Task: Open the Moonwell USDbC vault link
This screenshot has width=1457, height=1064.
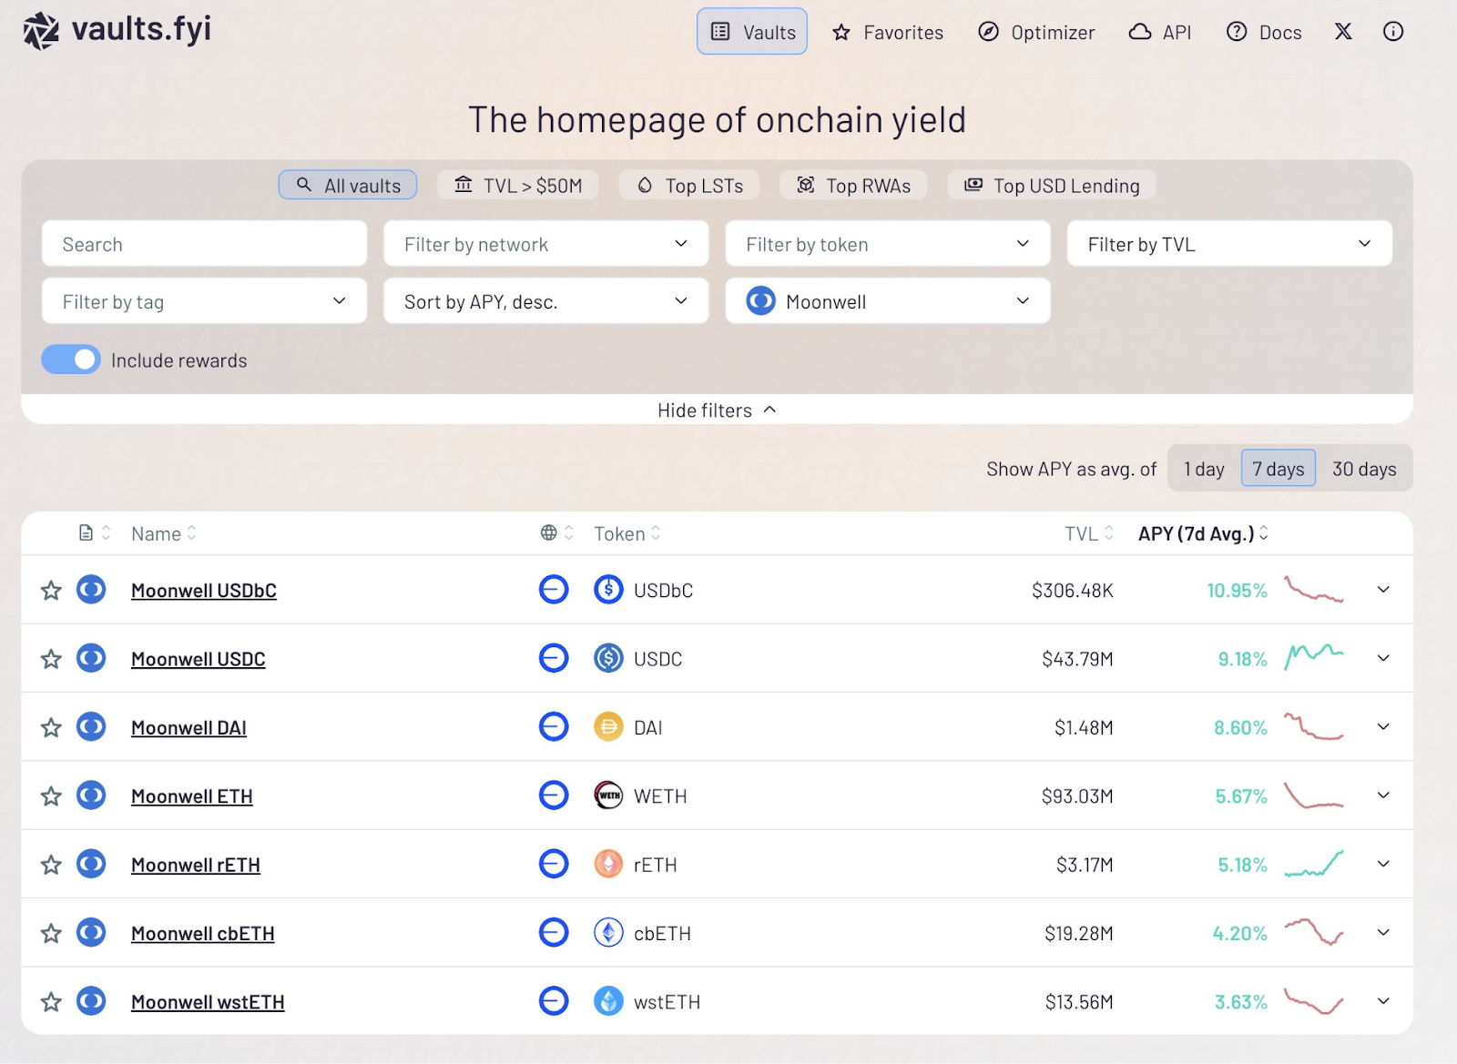Action: tap(204, 591)
